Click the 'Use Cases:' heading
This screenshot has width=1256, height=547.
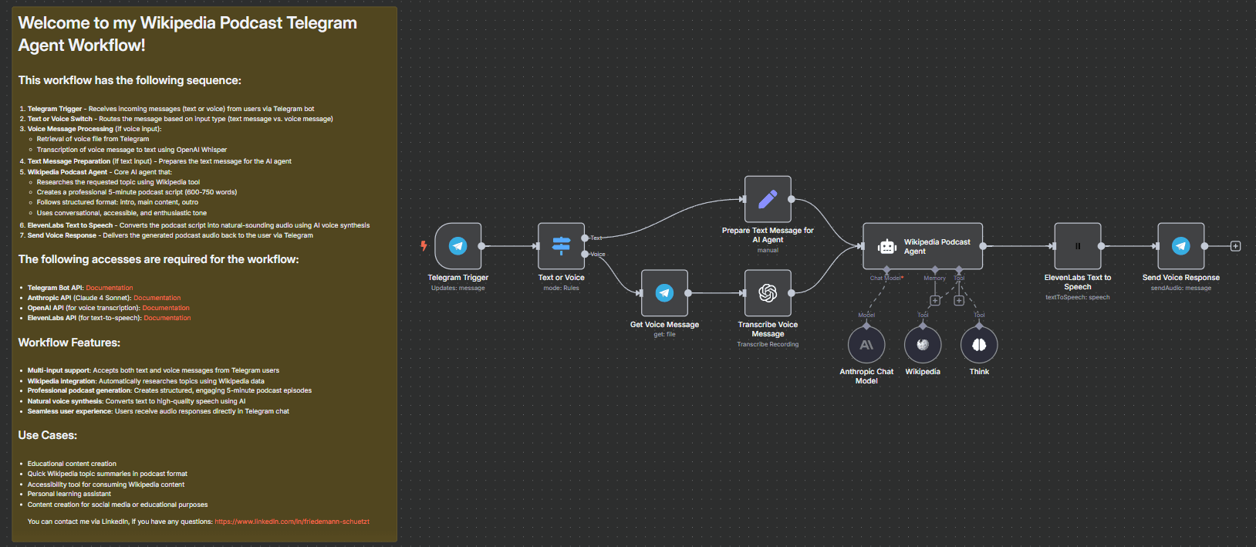pyautogui.click(x=48, y=435)
